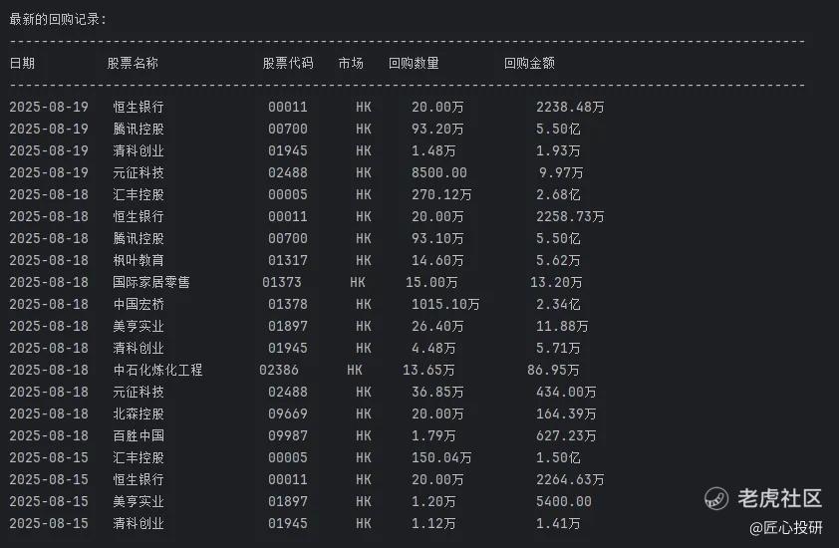Open the @匠心投研 author handle
This screenshot has height=548, width=839.
(786, 528)
